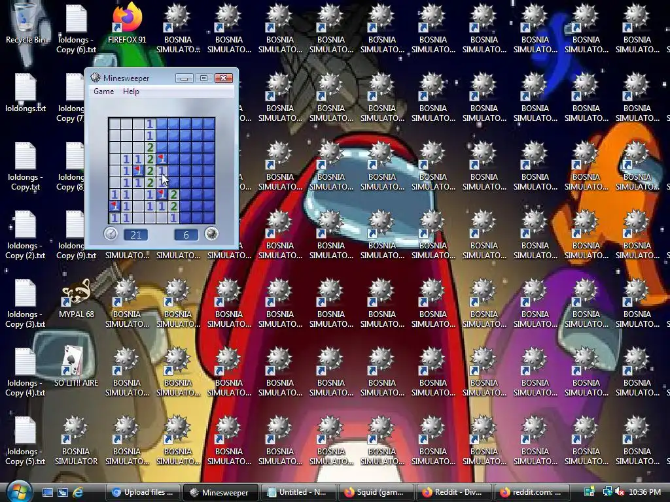Open the Windows Start orb
Screen dimensions: 670x502
click(x=19, y=492)
